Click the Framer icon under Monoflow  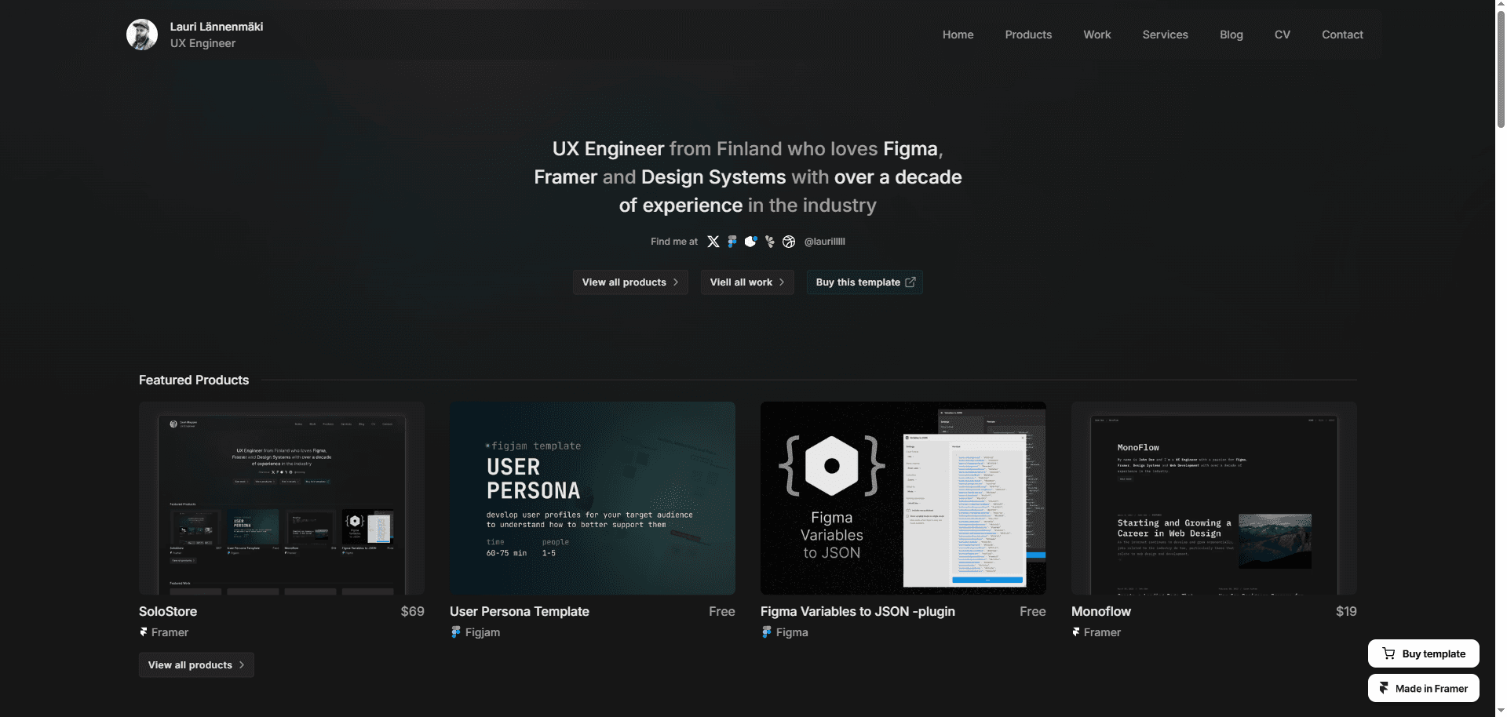(1076, 631)
